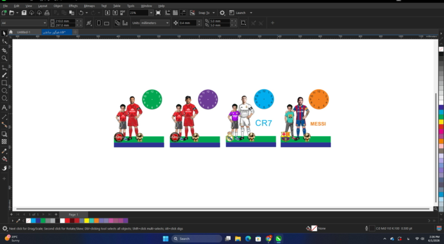
Task: Toggle All pages layout button
Action: click(x=117, y=23)
